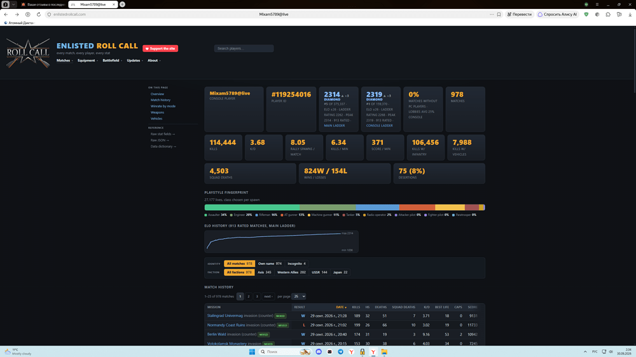This screenshot has width=636, height=357.
Task: Change the per page dropdown from 25
Action: [299, 297]
